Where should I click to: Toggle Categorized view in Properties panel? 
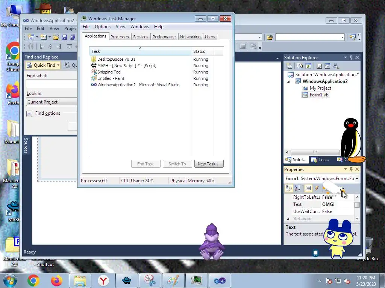[289, 188]
